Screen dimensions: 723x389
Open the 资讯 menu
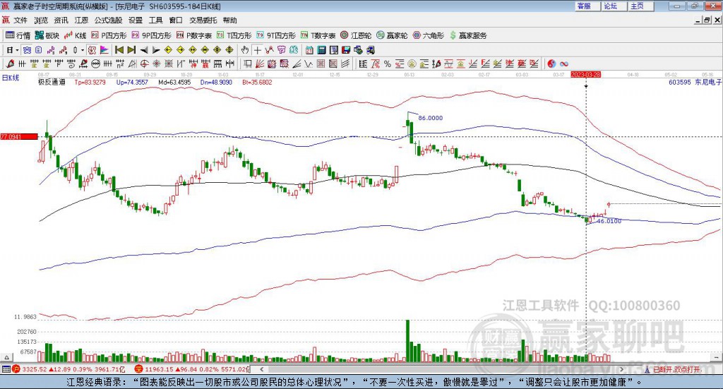coord(61,20)
